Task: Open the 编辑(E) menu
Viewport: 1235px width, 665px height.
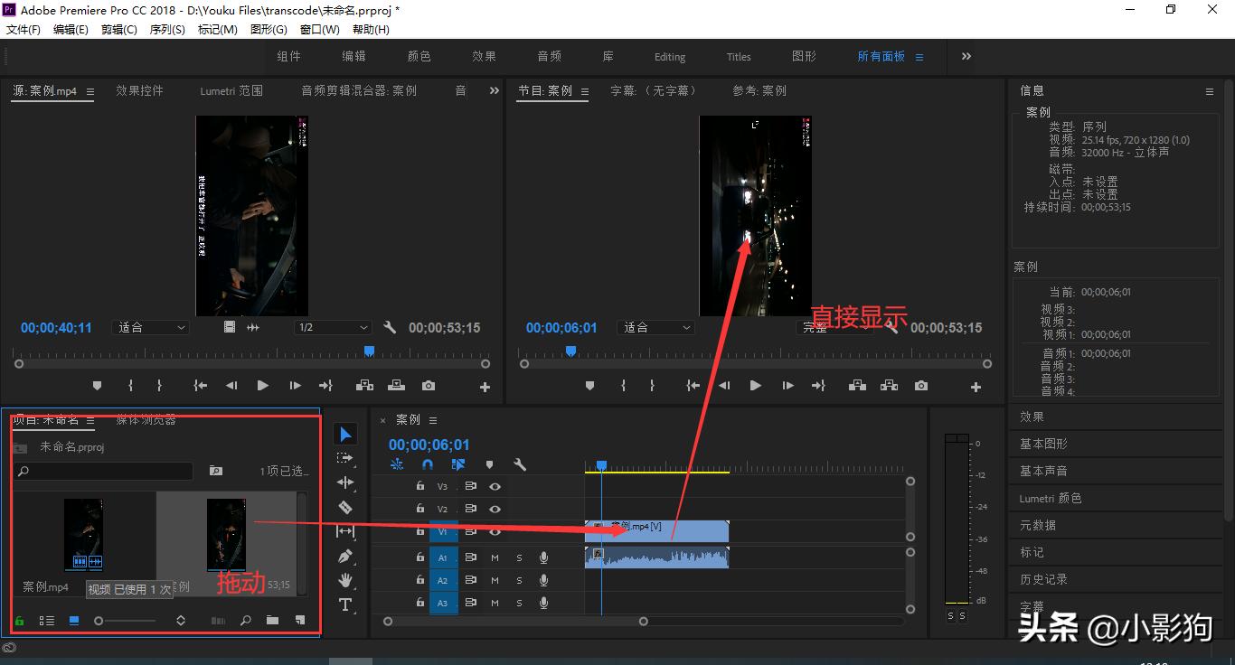Action: [x=71, y=28]
